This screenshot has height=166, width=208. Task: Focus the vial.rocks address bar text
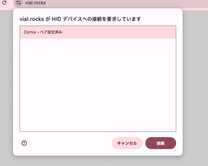35,3
